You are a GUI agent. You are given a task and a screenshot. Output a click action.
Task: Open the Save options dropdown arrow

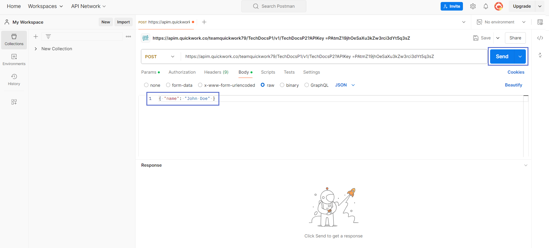[x=498, y=38]
